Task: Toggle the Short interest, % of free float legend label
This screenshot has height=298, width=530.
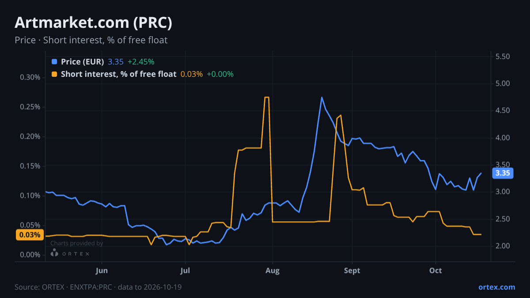Action: [118, 74]
